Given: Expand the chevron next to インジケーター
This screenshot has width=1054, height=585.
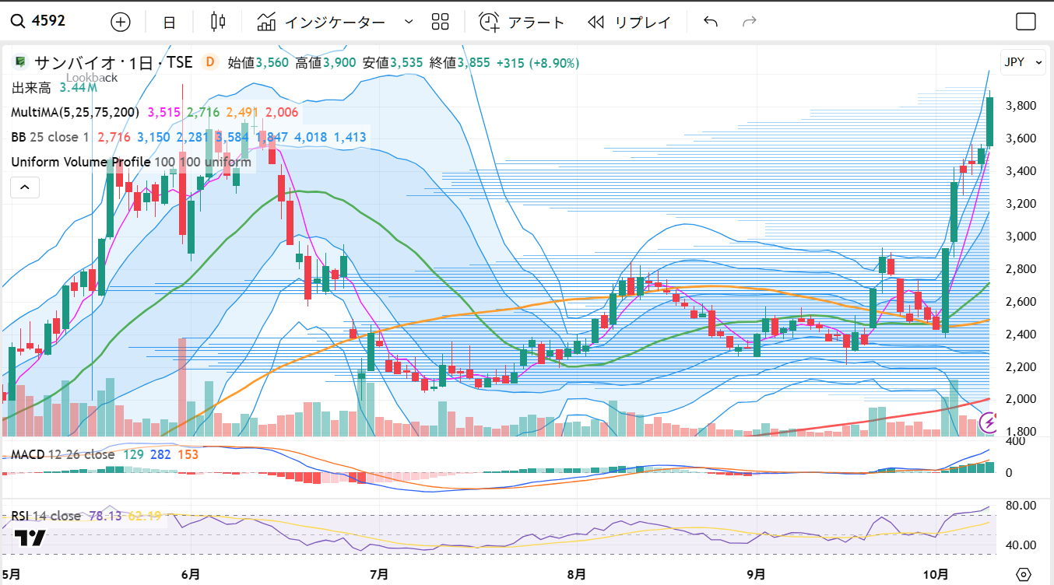Looking at the screenshot, I should pos(409,22).
